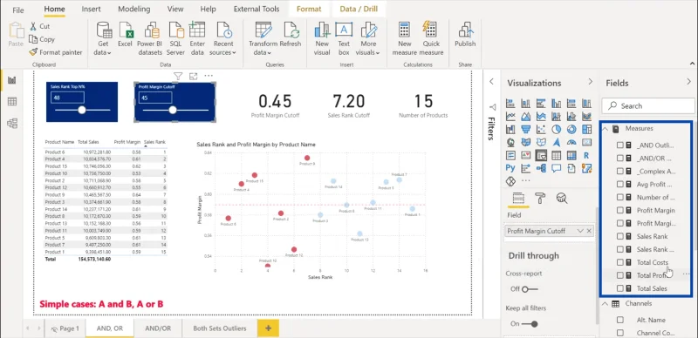Select the Funnel visual
The width and height of the screenshot is (698, 338).
coord(526,130)
